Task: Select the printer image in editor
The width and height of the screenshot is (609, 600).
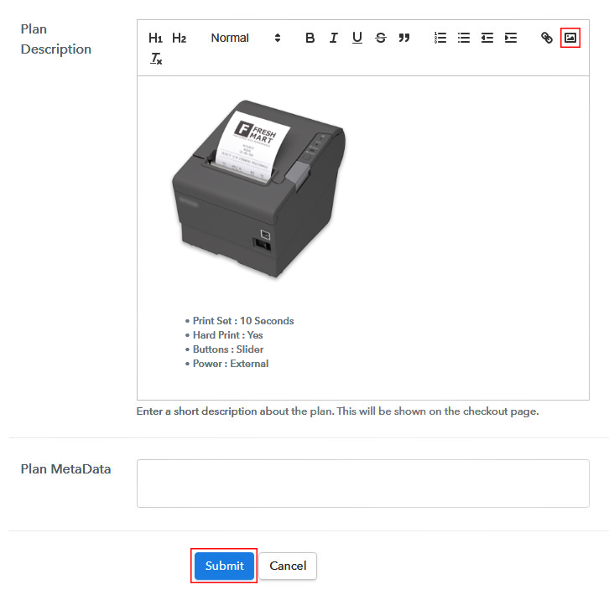Action: [259, 189]
